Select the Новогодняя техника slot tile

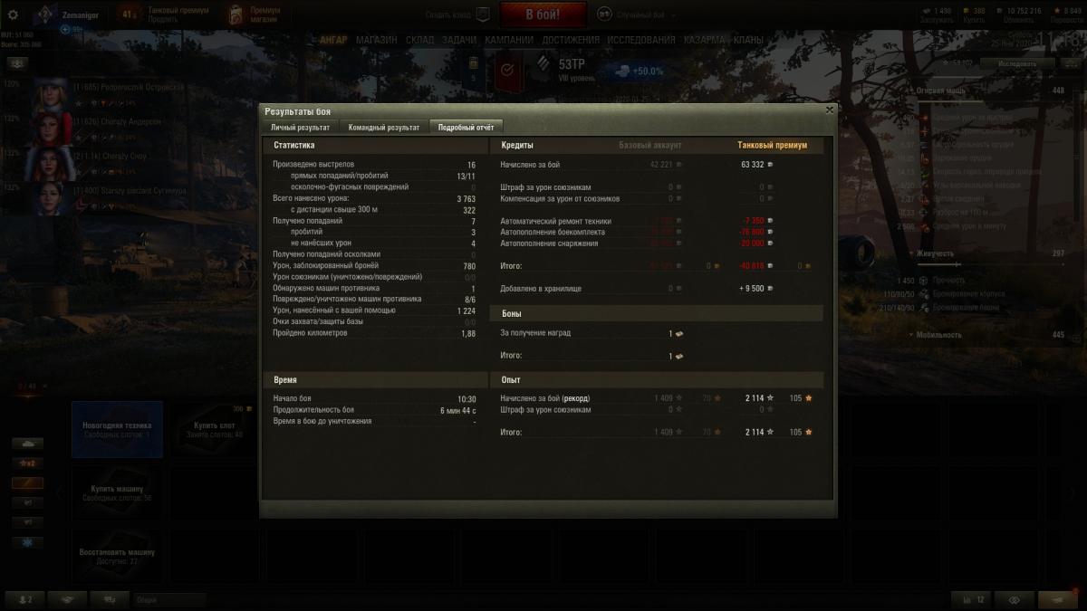pyautogui.click(x=117, y=429)
